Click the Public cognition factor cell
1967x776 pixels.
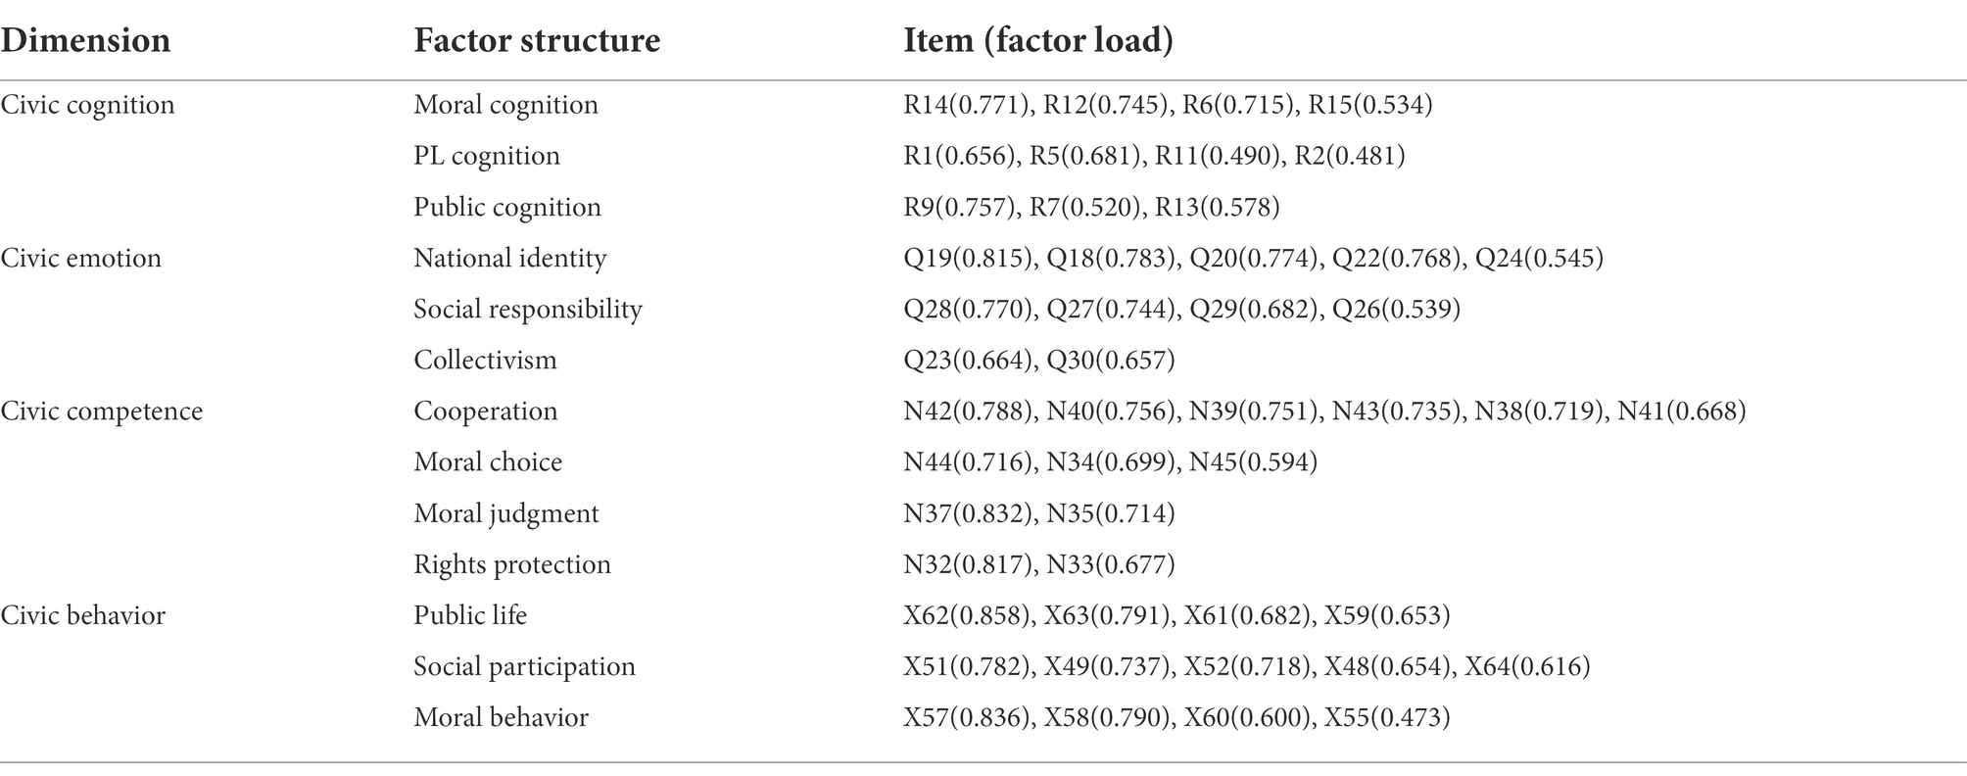tap(507, 207)
